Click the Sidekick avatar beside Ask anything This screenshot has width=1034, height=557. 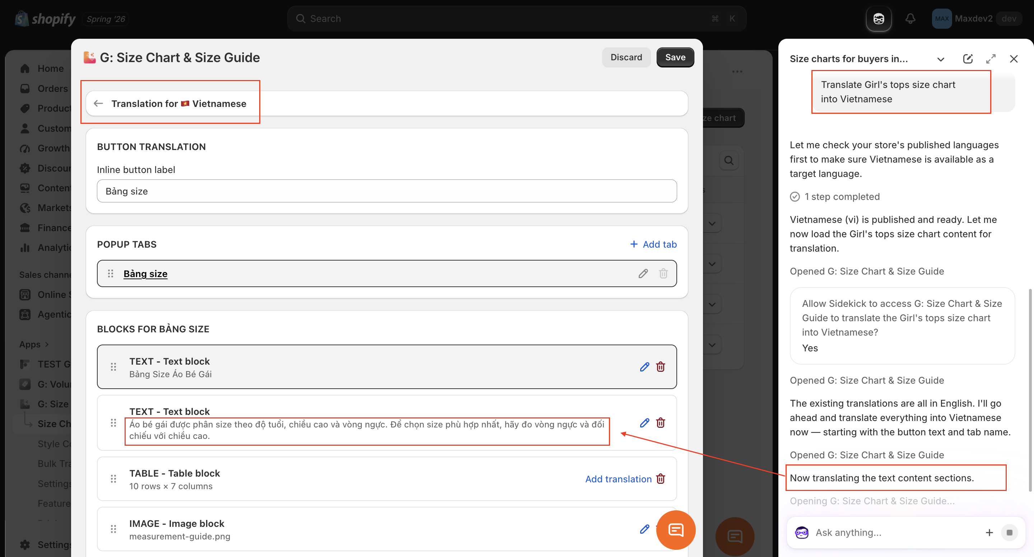click(802, 533)
